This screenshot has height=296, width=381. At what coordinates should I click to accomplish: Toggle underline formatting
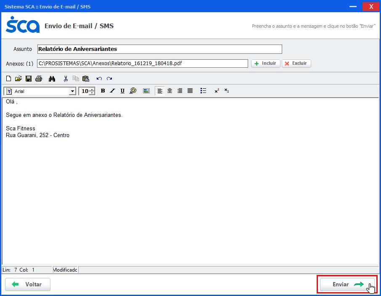(122, 91)
